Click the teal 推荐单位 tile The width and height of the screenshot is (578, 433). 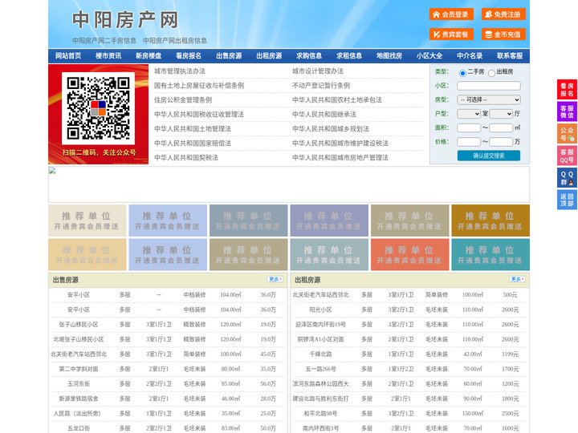click(x=490, y=255)
